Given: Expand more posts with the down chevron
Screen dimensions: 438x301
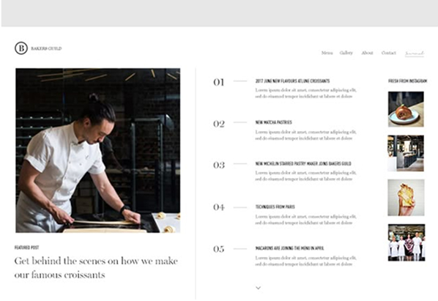Looking at the screenshot, I should (x=259, y=288).
